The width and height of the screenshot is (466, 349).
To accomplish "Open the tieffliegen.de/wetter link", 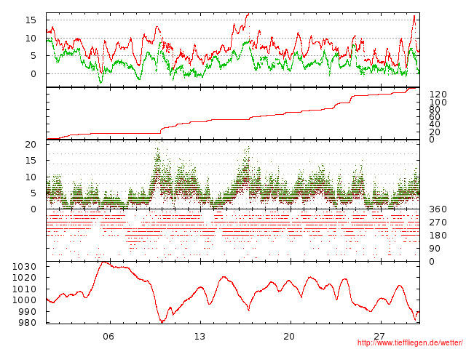I will [410, 343].
